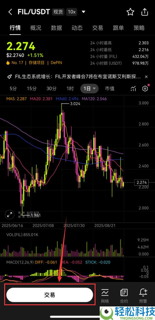Tap the 2025/08/21 date label
The width and height of the screenshot is (155, 320).
[105, 225]
